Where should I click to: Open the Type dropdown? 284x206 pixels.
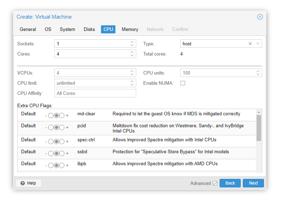(x=258, y=44)
